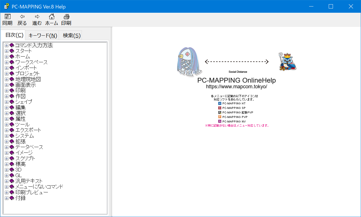The width and height of the screenshot is (361, 217).
Task: Click the book icon beside システム
Action: (12, 136)
